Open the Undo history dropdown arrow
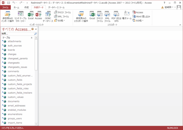The height and width of the screenshot is (130, 183). pyautogui.click(x=16, y=3)
